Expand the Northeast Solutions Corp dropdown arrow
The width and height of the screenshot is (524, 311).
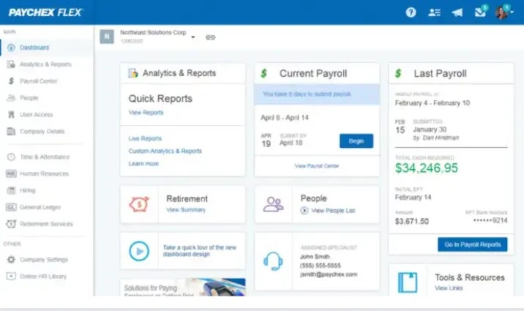[193, 37]
